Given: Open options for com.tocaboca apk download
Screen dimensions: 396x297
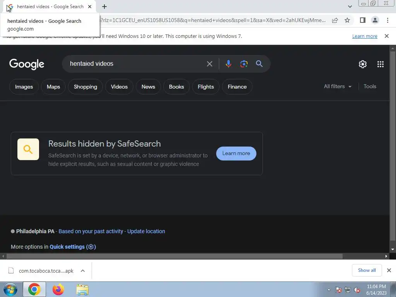Looking at the screenshot, I should coord(83,271).
